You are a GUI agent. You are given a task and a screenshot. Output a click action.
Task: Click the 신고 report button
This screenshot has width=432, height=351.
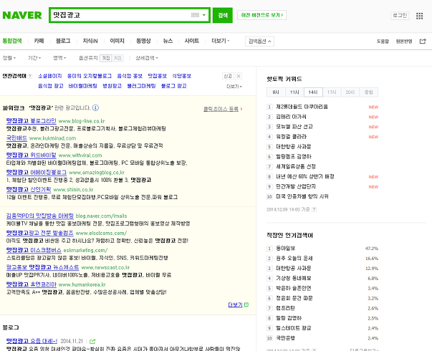tap(228, 77)
